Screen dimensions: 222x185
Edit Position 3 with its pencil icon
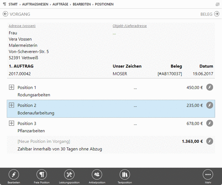pyautogui.click(x=210, y=123)
